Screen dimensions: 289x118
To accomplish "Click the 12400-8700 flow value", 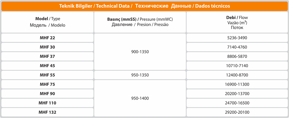I will pos(237,75).
